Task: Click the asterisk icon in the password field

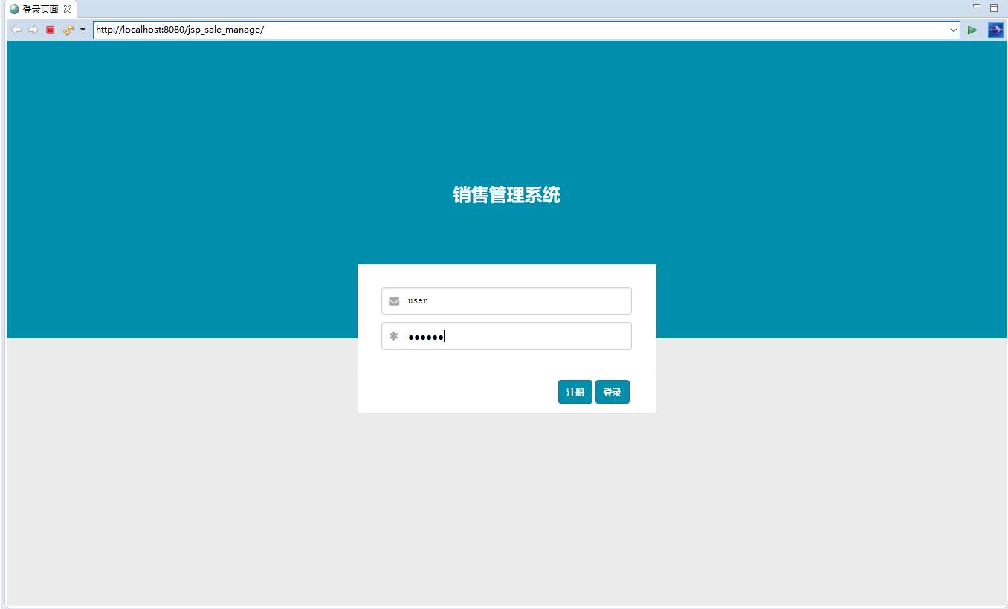Action: tap(393, 336)
